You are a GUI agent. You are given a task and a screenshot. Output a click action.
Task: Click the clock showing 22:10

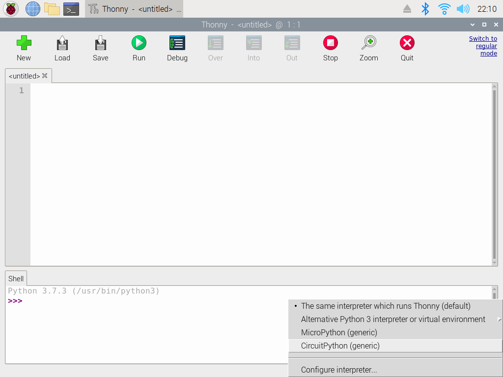487,9
